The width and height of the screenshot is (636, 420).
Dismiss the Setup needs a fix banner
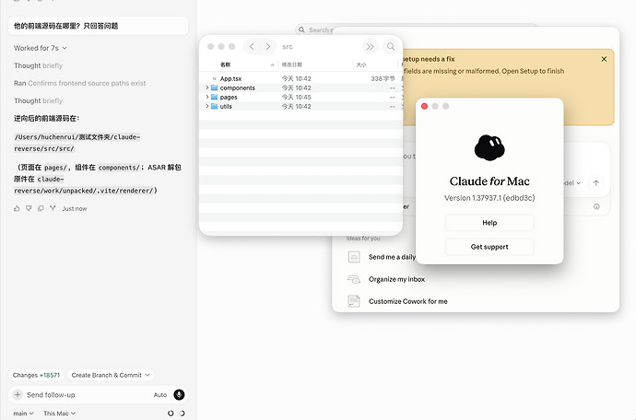pyautogui.click(x=604, y=59)
